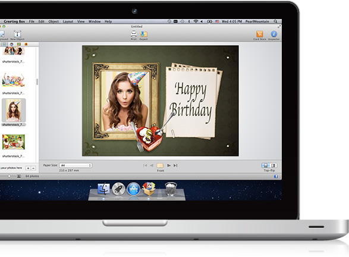Select the green background birthday photo thumbnail
Image resolution: width=349 pixels, height=257 pixels.
click(13, 142)
